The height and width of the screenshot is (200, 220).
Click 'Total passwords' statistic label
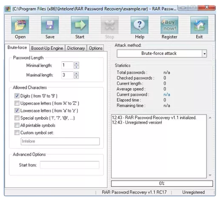(132, 73)
